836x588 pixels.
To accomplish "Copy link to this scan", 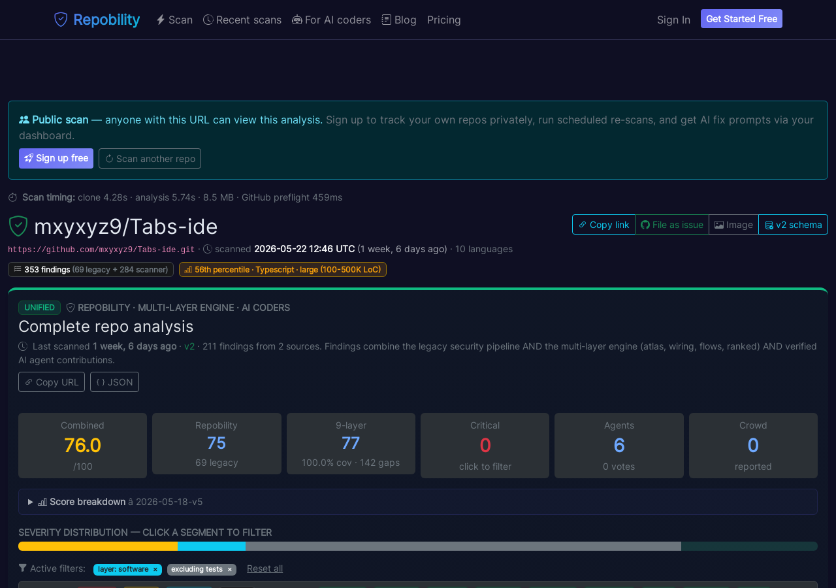I will click(603, 224).
